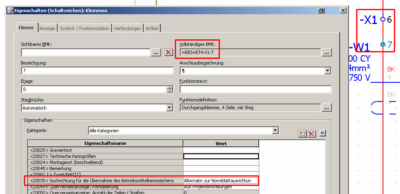The width and height of the screenshot is (400, 194).
Task: Select the <20035> Suchrichtung property row
Action: pos(143,181)
